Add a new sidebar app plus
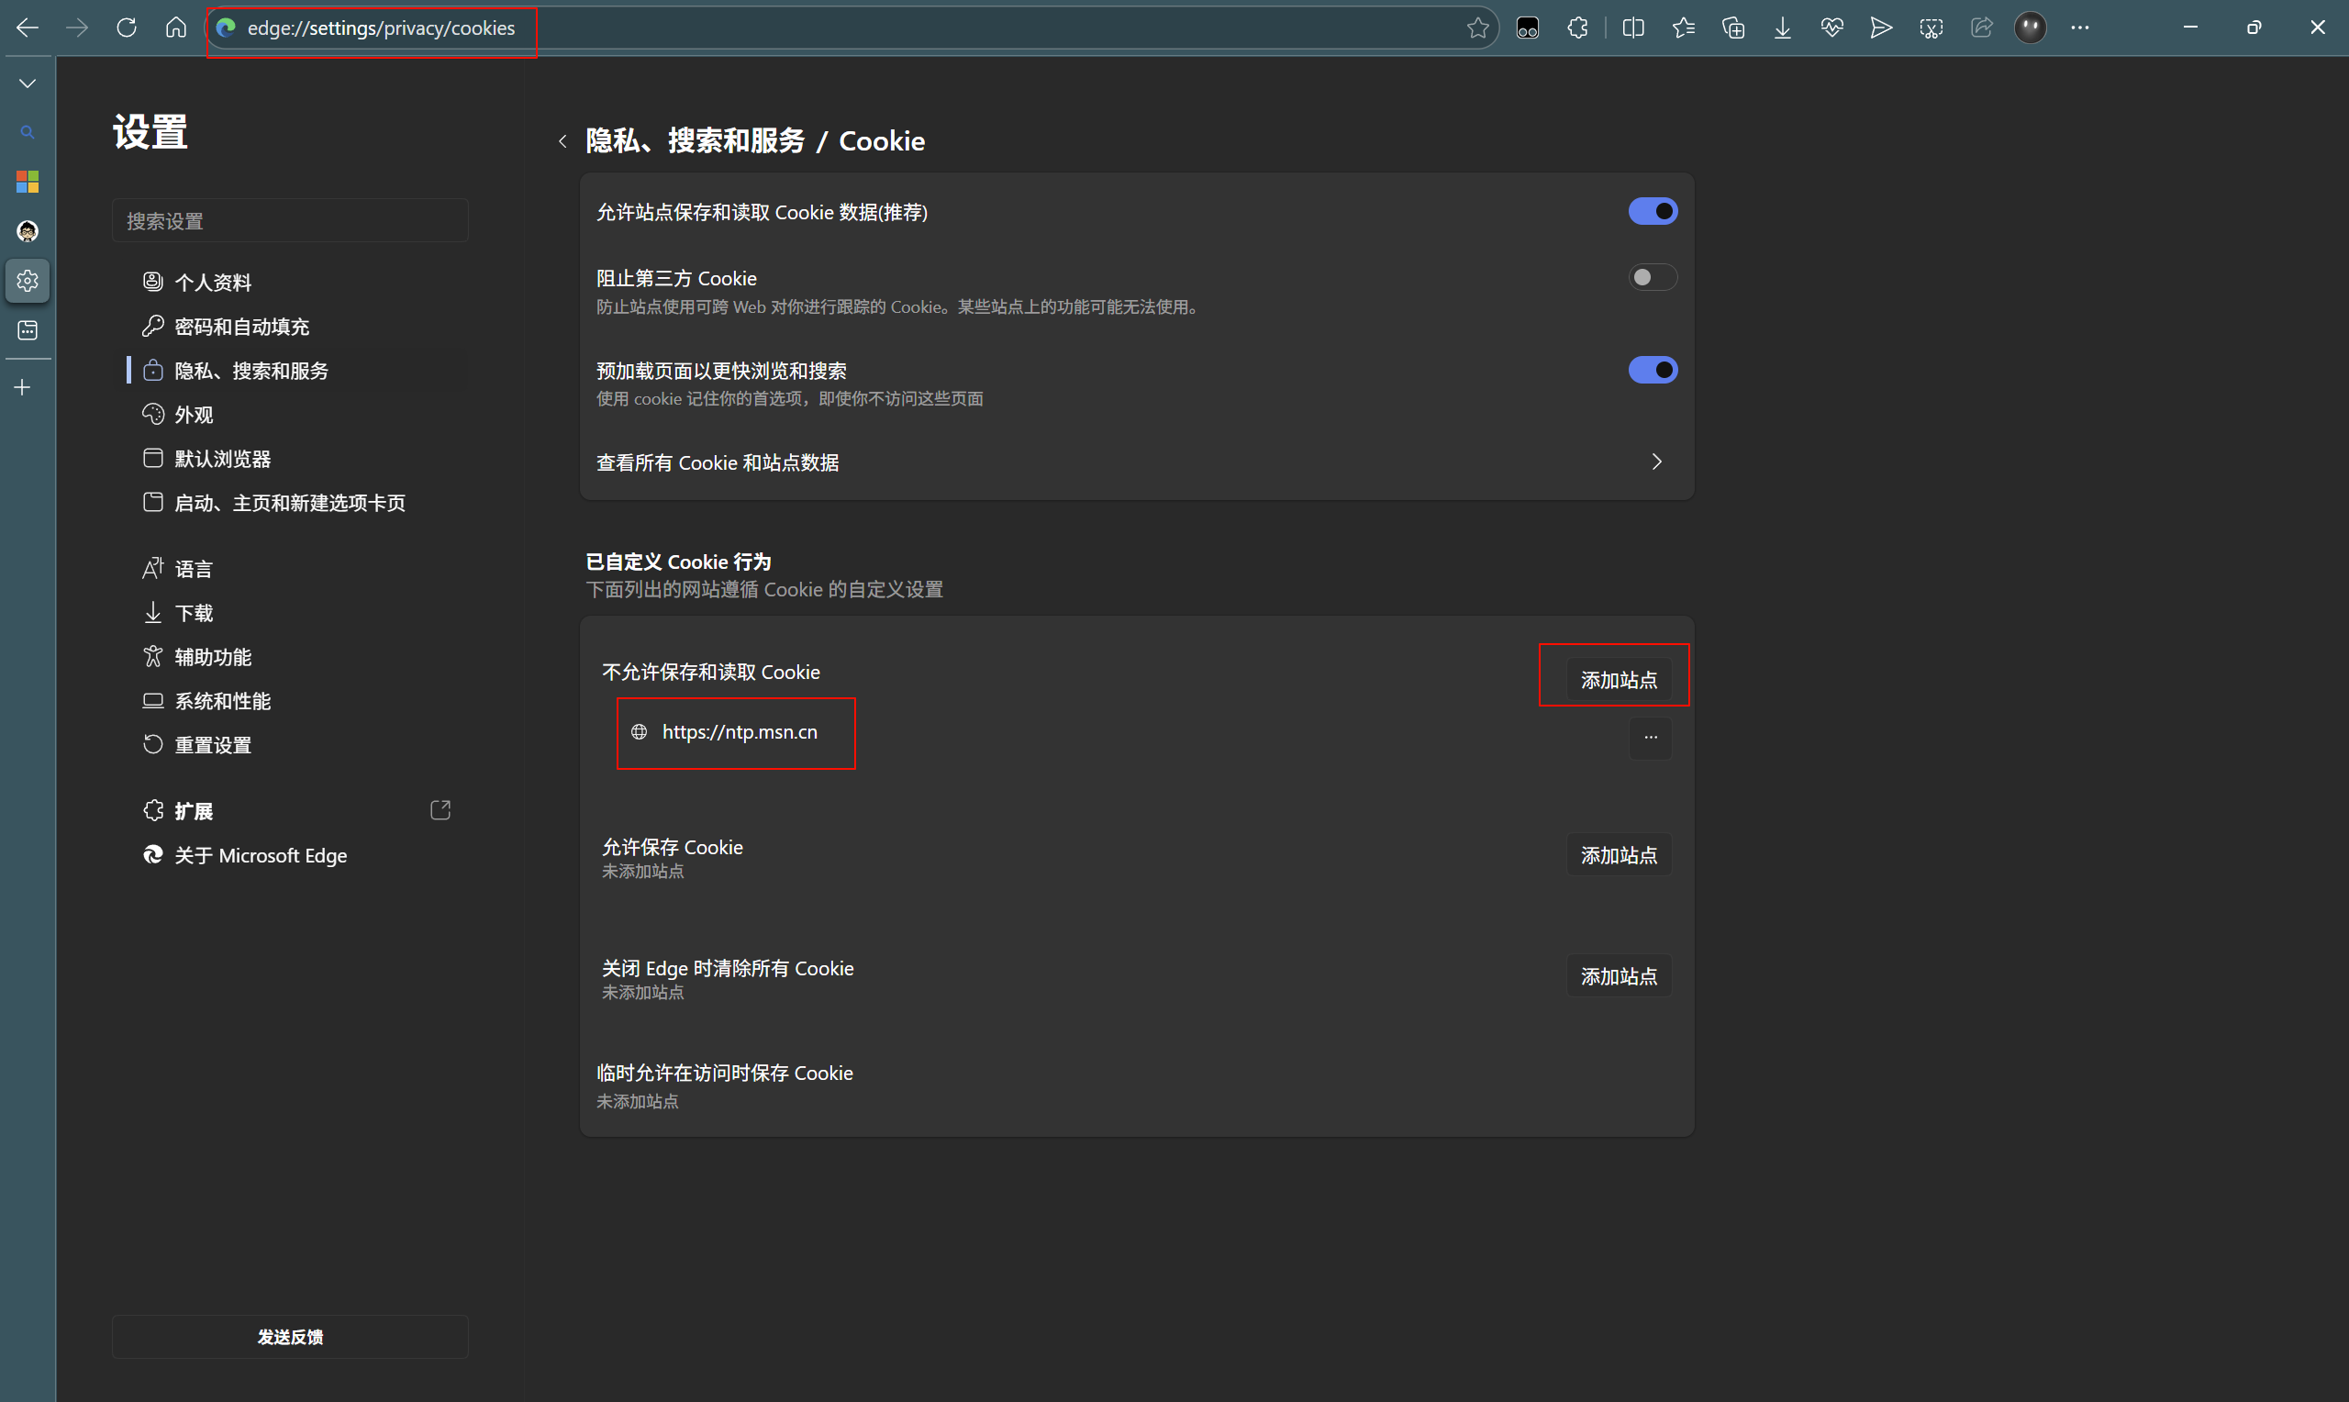The width and height of the screenshot is (2349, 1402). point(23,387)
